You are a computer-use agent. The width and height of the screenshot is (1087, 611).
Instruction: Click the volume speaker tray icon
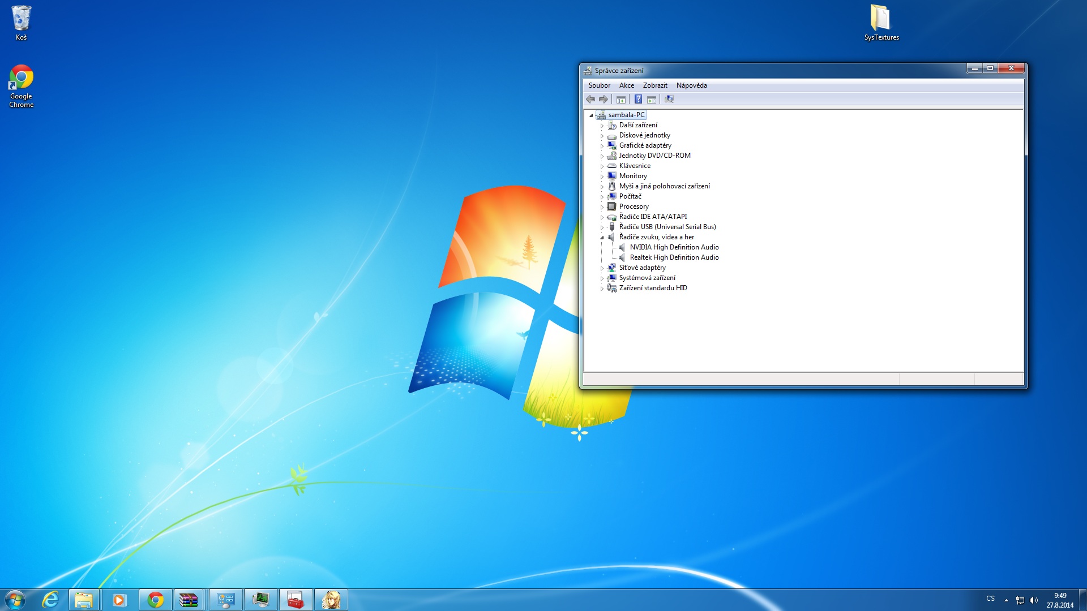click(x=1034, y=600)
